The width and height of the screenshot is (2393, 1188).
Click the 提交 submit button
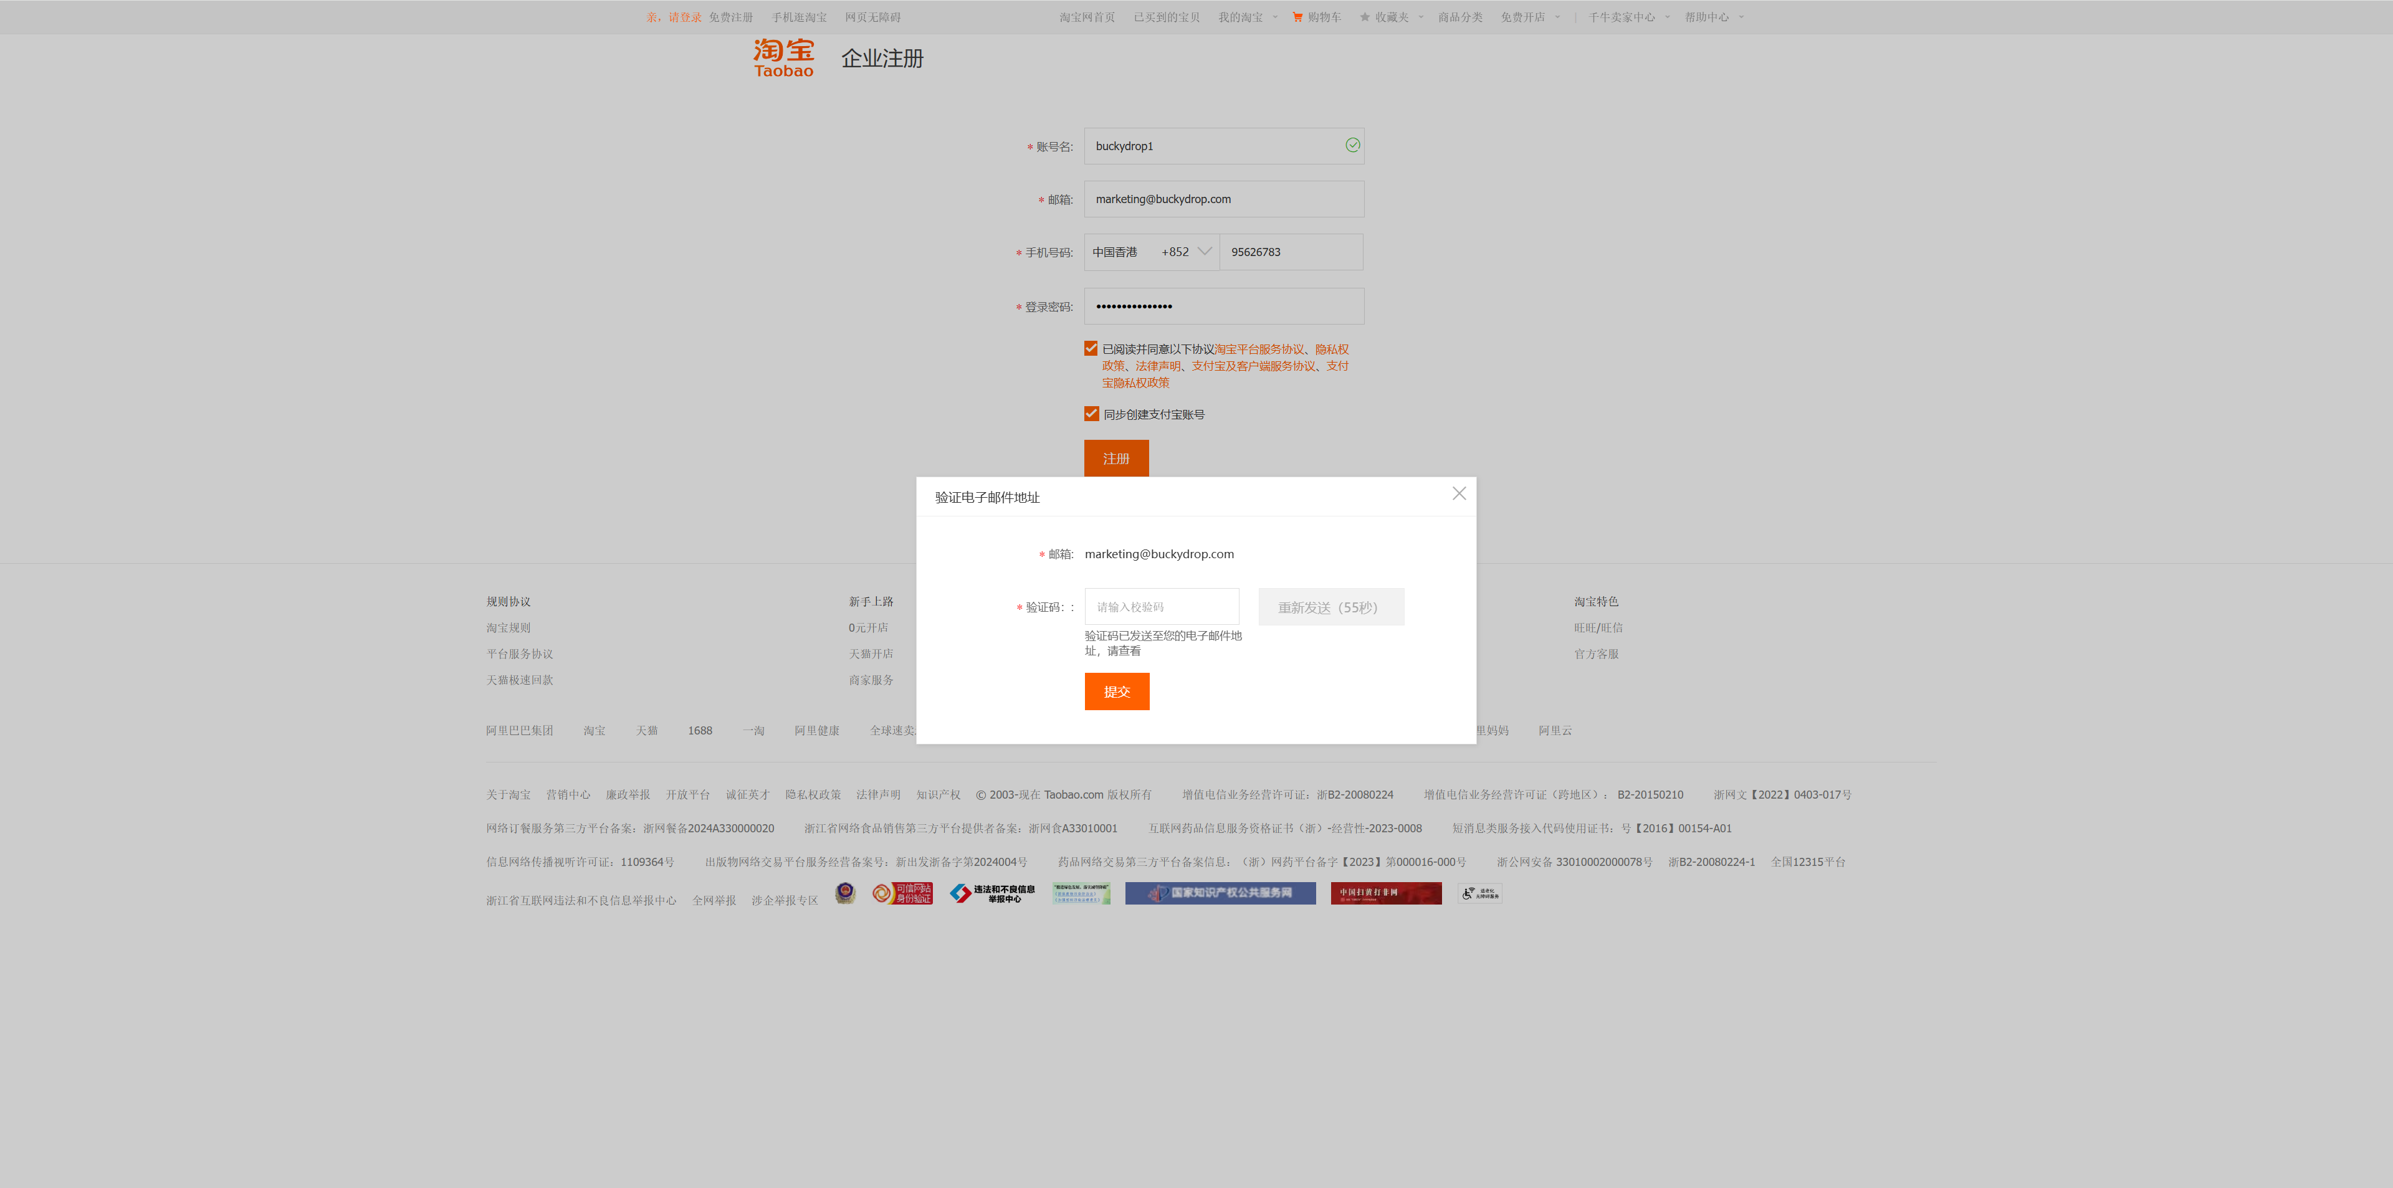(x=1115, y=691)
